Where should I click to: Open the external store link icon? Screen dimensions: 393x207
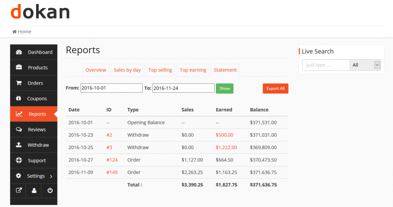point(18,191)
